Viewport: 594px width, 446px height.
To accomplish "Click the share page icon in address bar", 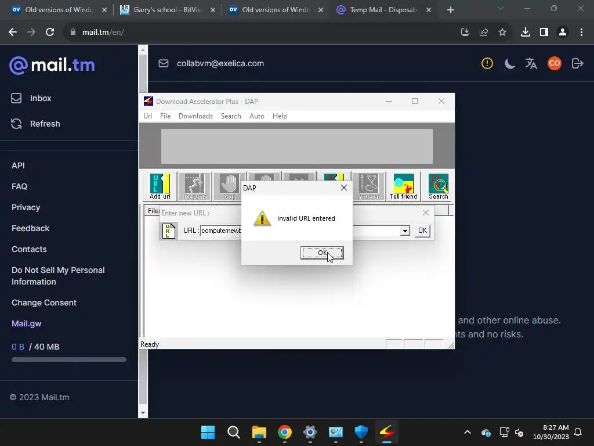I will click(483, 33).
